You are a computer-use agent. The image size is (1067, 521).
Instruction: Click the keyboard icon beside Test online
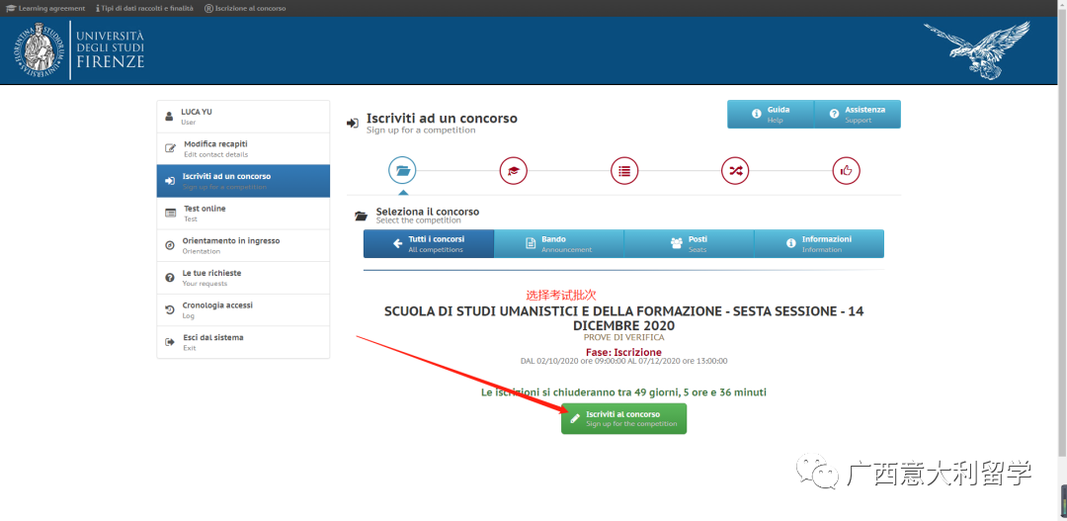point(170,214)
